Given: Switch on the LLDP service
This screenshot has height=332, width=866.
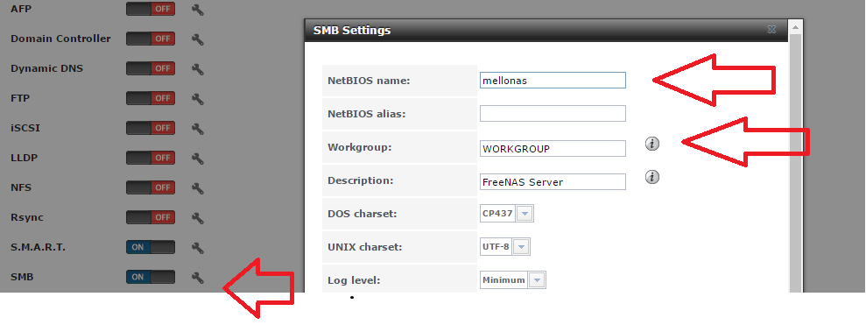Looking at the screenshot, I should (151, 158).
